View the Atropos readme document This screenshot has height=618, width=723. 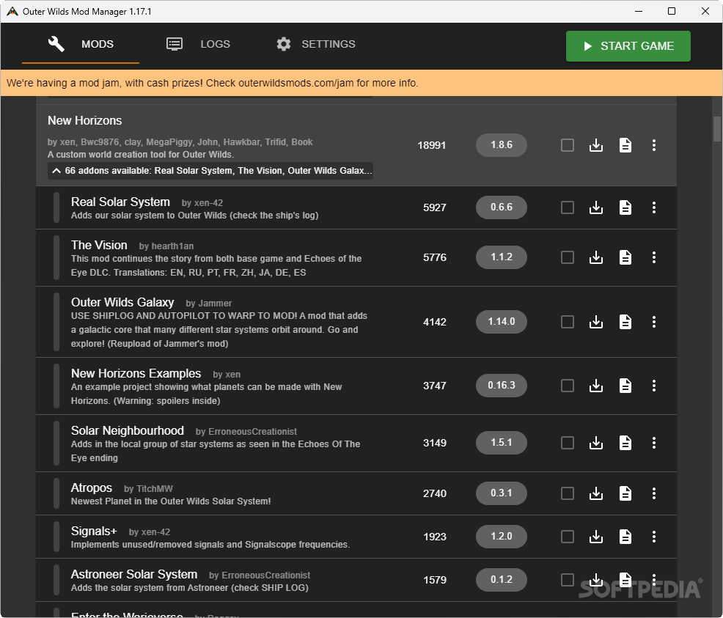(625, 493)
